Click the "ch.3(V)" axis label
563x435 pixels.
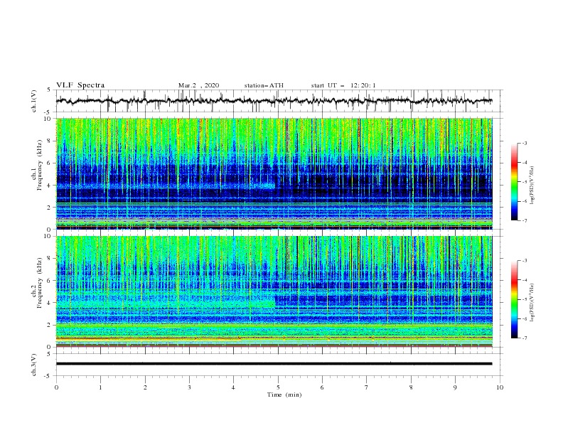(x=34, y=365)
